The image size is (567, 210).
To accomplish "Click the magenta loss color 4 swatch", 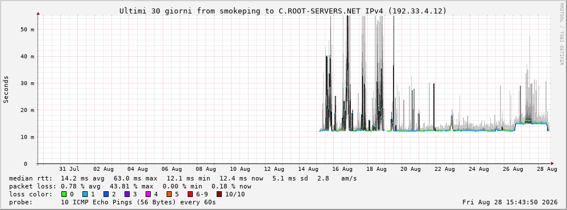I will [148, 194].
